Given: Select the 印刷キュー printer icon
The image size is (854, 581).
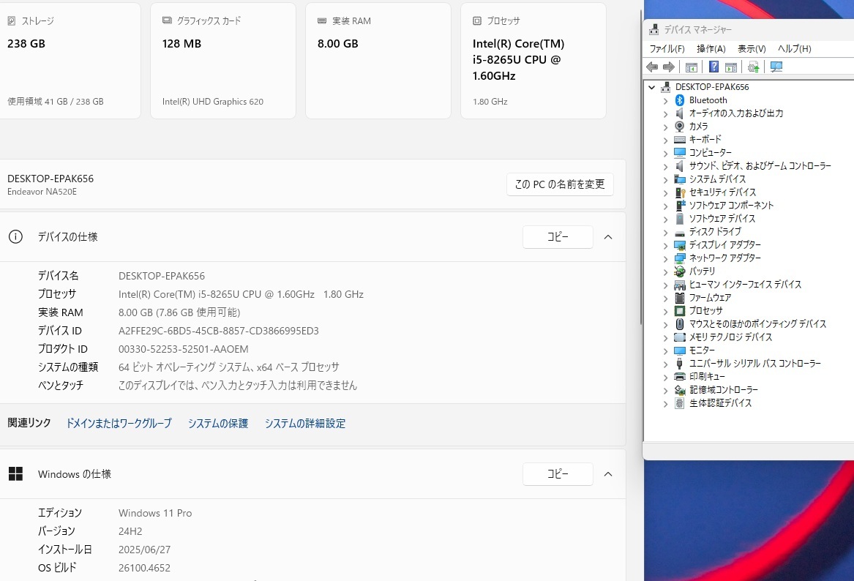Looking at the screenshot, I should (x=680, y=377).
